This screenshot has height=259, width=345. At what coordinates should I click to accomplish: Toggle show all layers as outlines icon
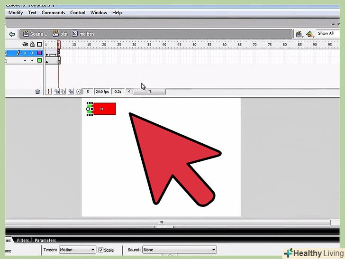click(x=39, y=45)
